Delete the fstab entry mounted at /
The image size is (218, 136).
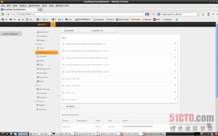pyautogui.click(x=175, y=43)
